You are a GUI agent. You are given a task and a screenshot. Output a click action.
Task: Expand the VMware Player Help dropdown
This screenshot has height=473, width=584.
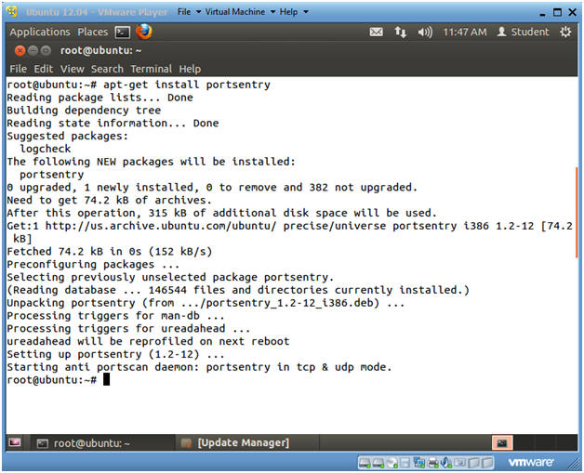click(294, 12)
